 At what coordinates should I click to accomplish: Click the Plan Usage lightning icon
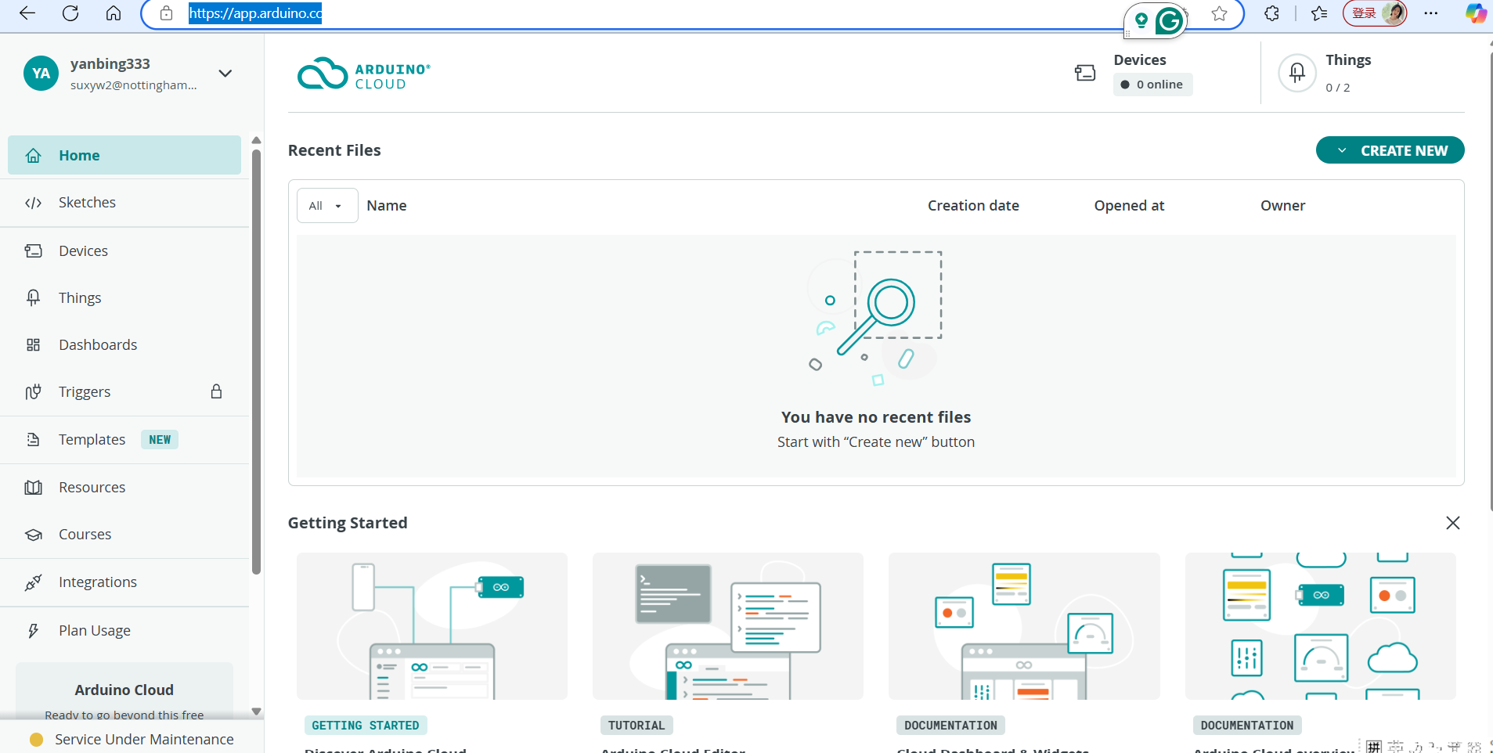point(33,631)
